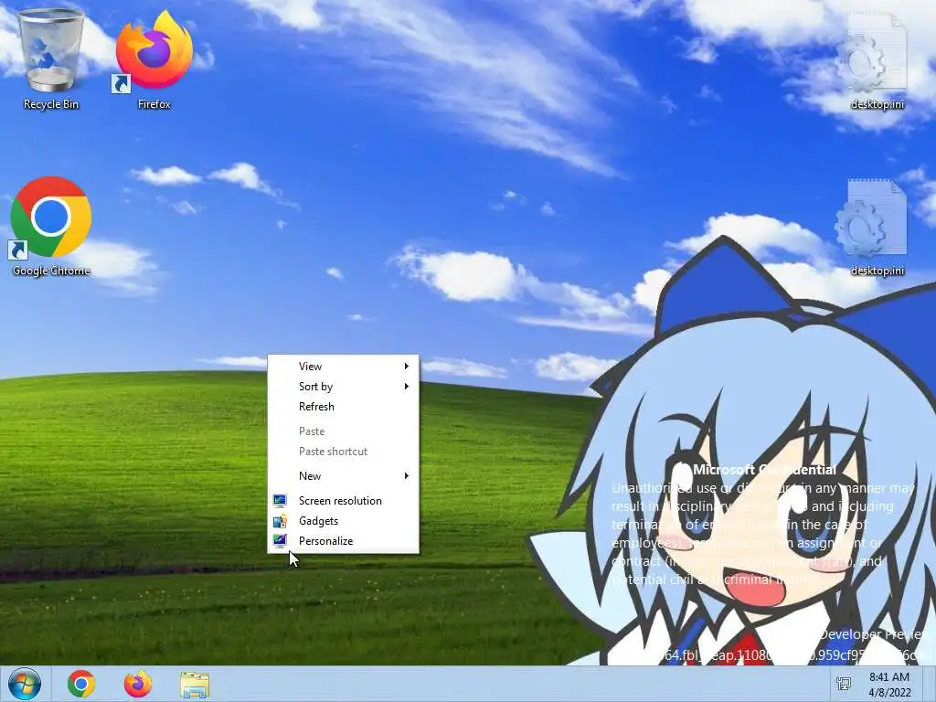Click the Show desktop strip at taskbar end

click(x=930, y=684)
